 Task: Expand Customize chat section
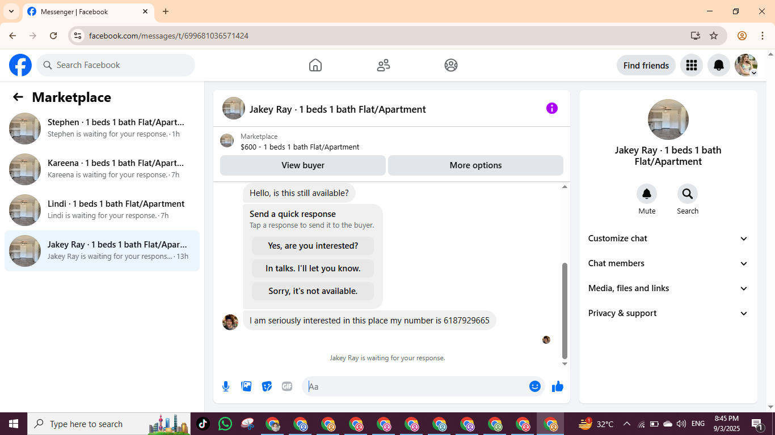668,238
